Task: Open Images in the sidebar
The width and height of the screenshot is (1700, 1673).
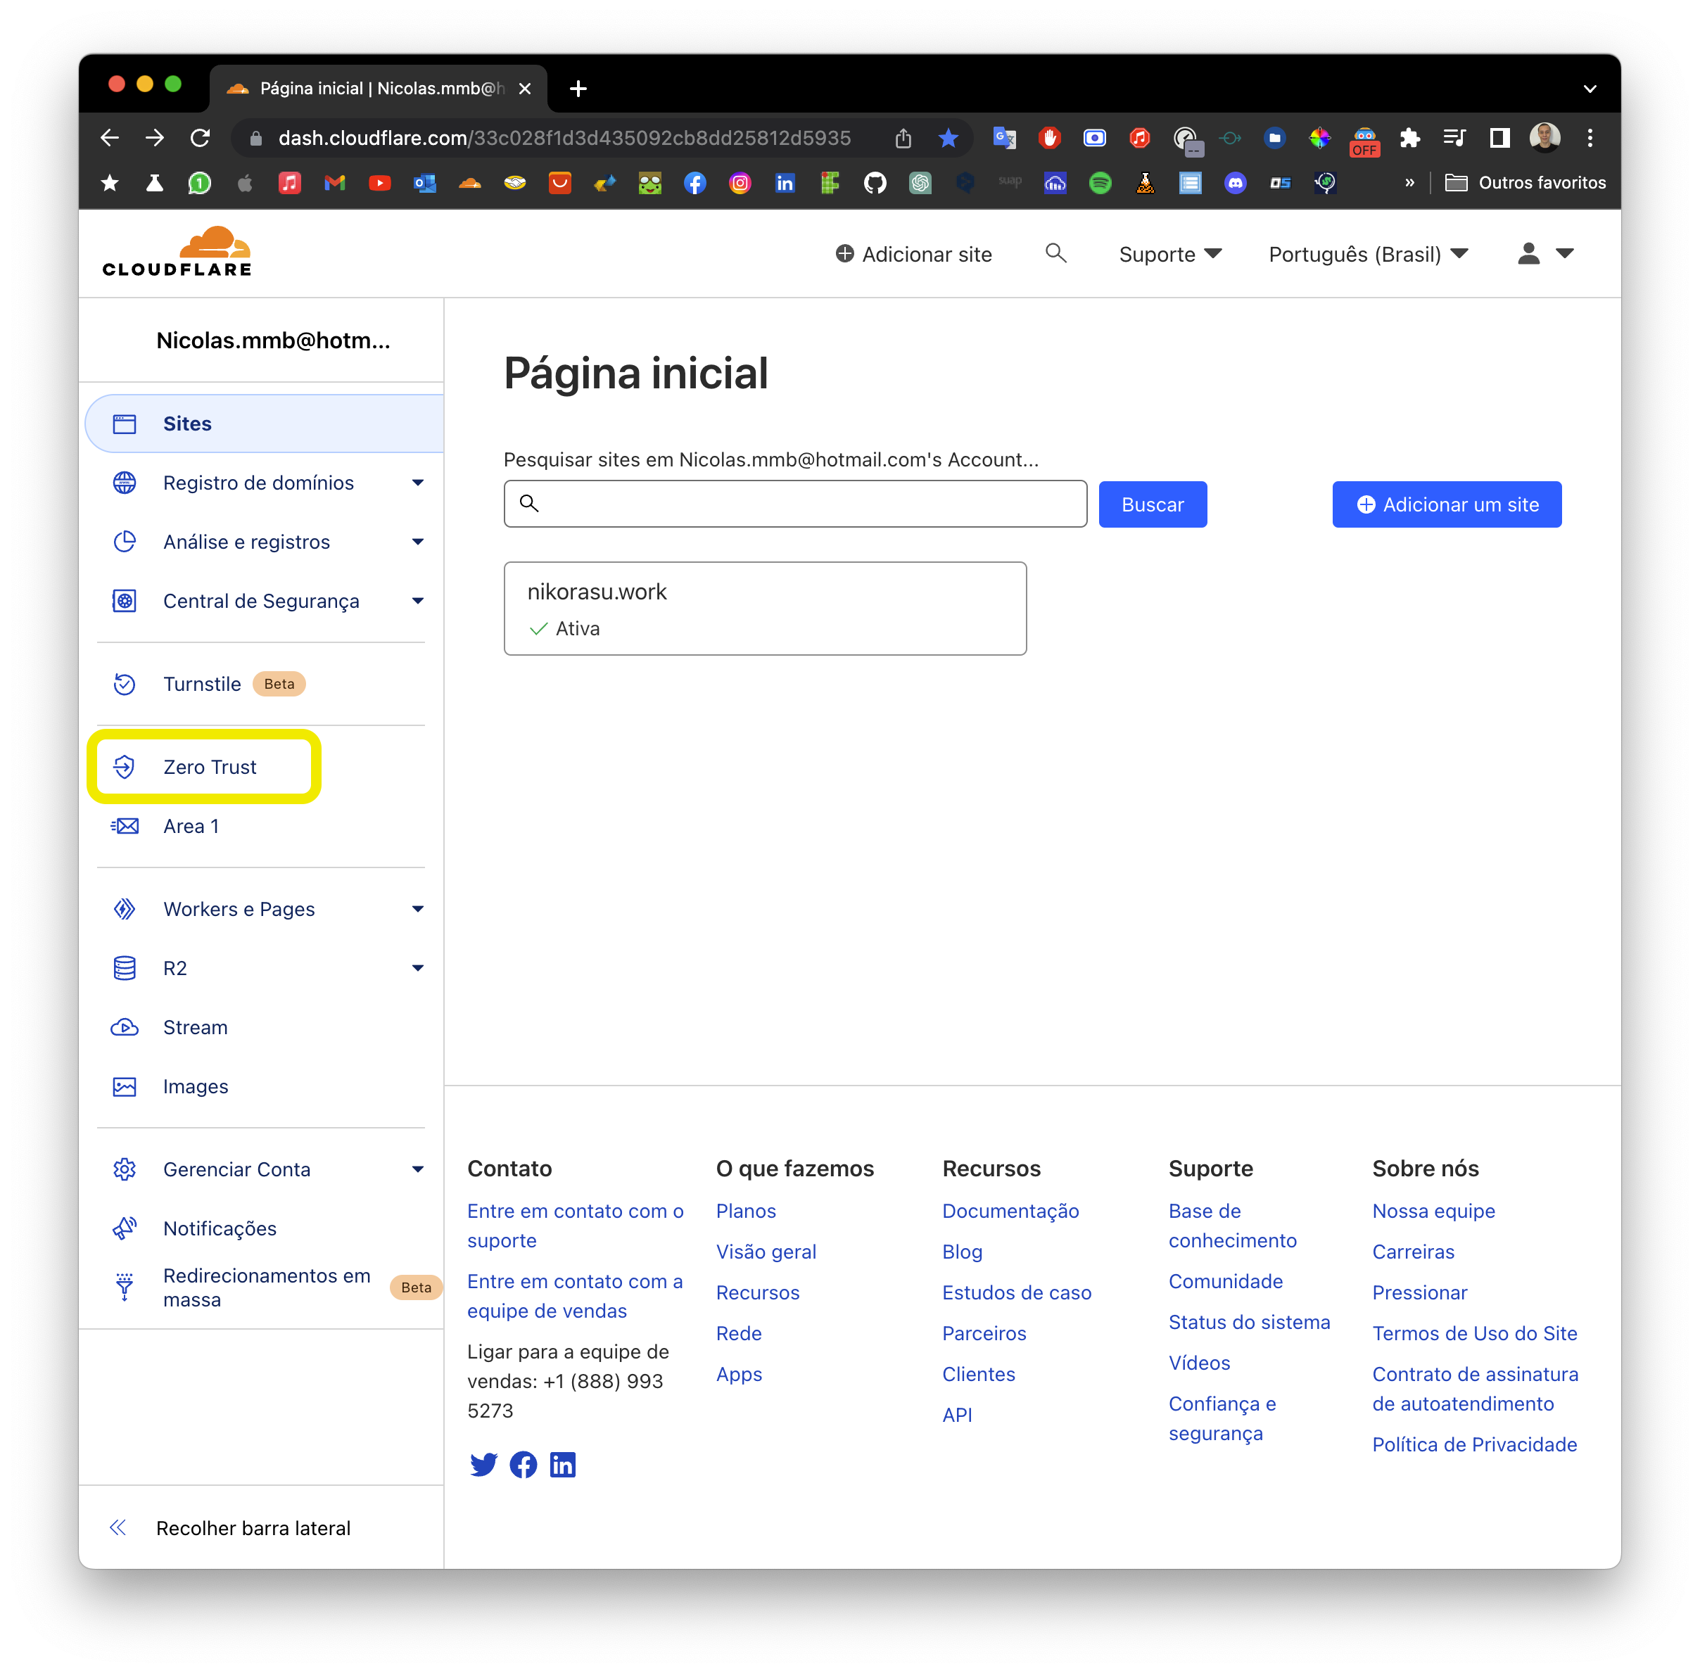Action: click(x=195, y=1086)
